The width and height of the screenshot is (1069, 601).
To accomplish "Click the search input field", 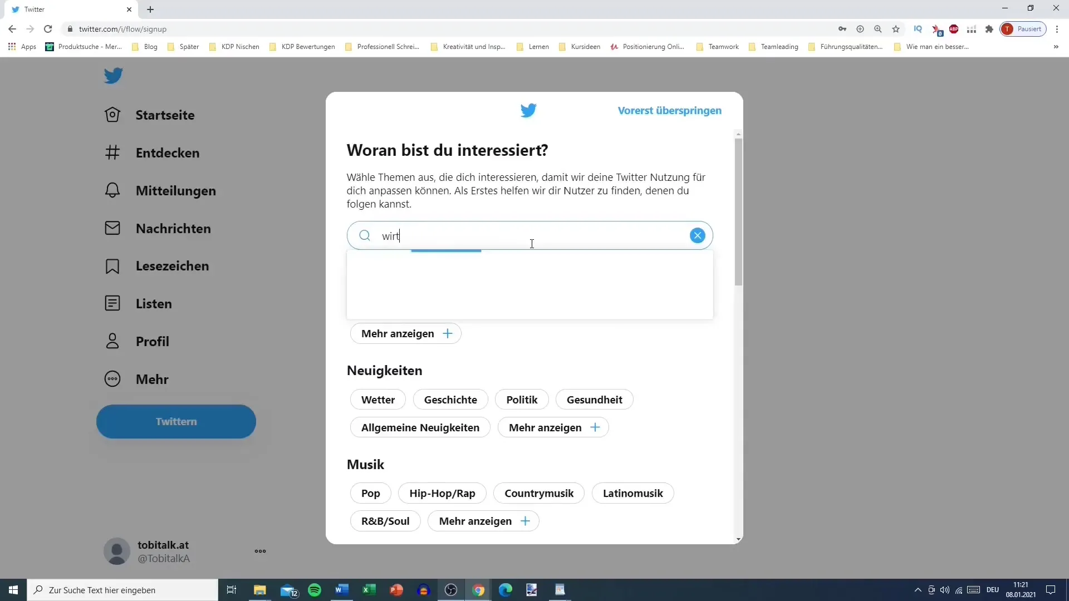I will (529, 235).
